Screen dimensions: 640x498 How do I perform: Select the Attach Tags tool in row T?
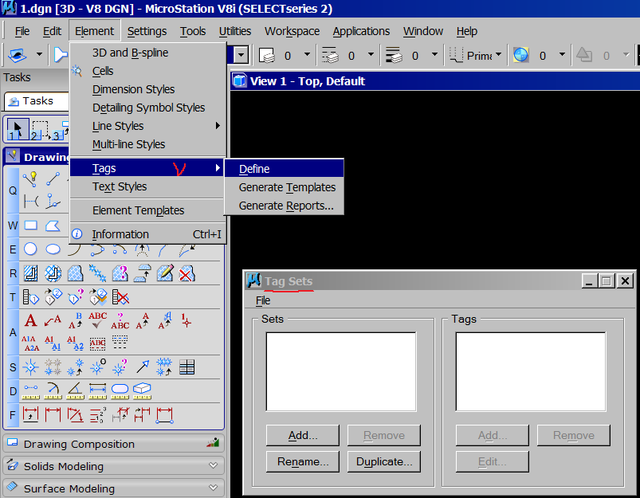click(31, 297)
